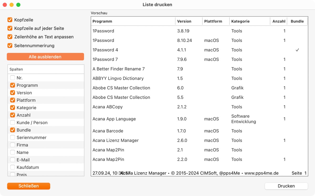The width and height of the screenshot is (315, 196).
Task: Click the Anzahl header in preview table
Action: 279,21
